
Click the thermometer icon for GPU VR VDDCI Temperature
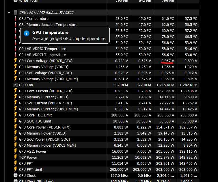(15, 55)
